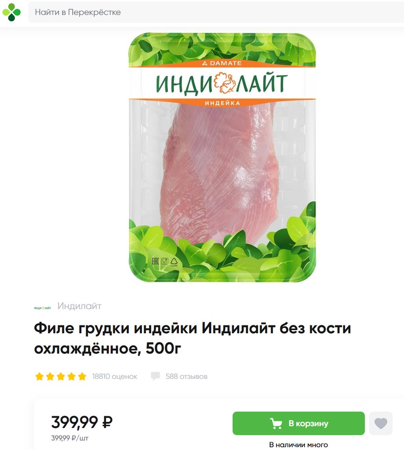Click the EAC mark on the package

155,261
